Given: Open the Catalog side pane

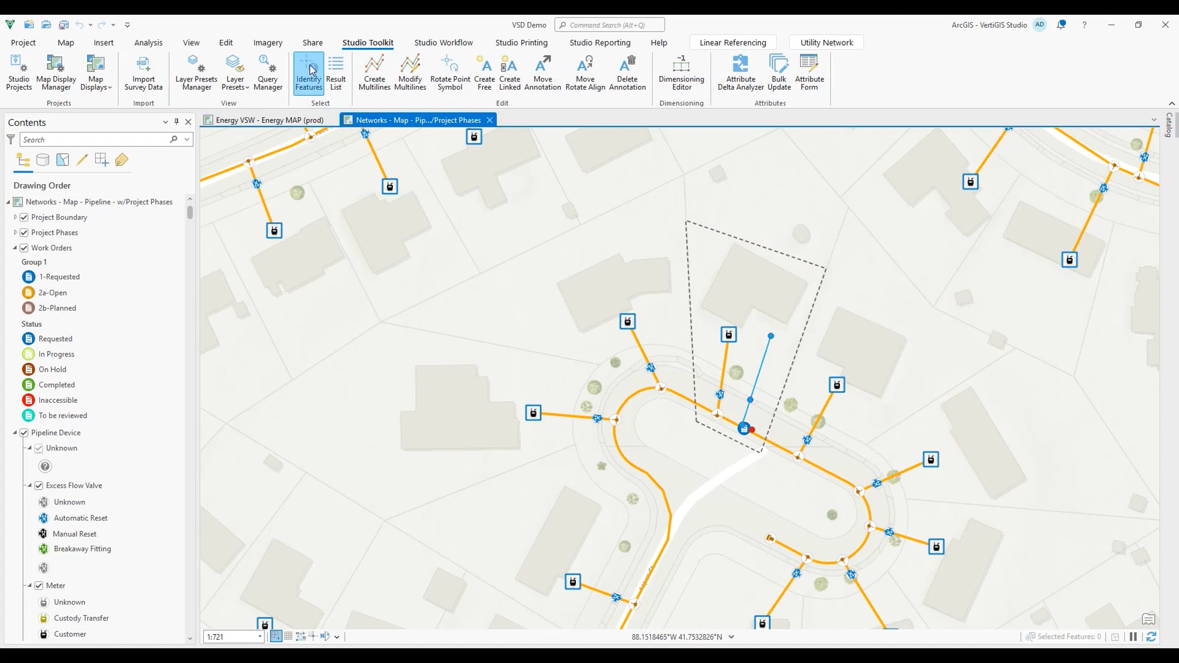Looking at the screenshot, I should tap(1169, 125).
